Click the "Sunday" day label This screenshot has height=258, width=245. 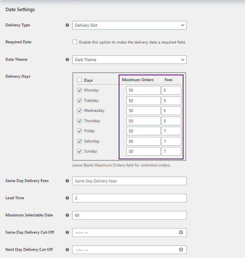(x=90, y=151)
